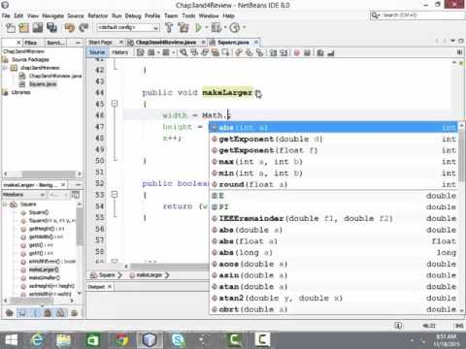Screen dimensions: 466x349
Task: Choose max(int a, int b) from autocomplete
Action: pos(334,162)
